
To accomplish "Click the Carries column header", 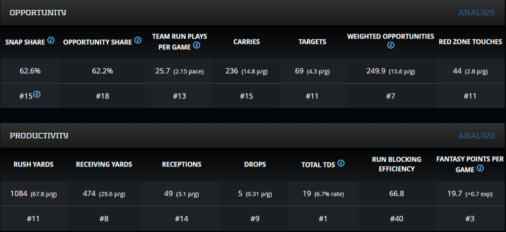I will tap(246, 42).
